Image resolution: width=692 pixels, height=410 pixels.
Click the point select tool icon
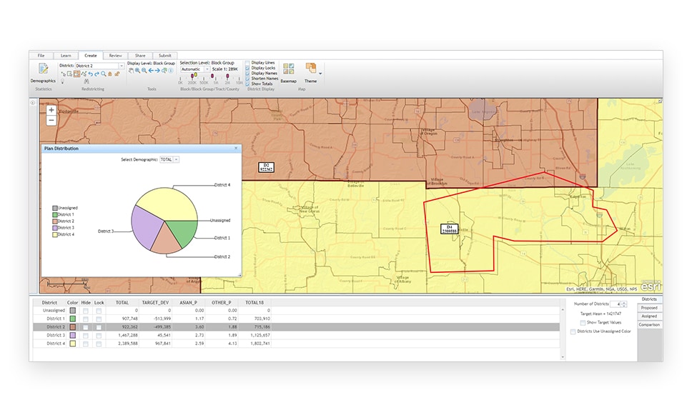64,74
